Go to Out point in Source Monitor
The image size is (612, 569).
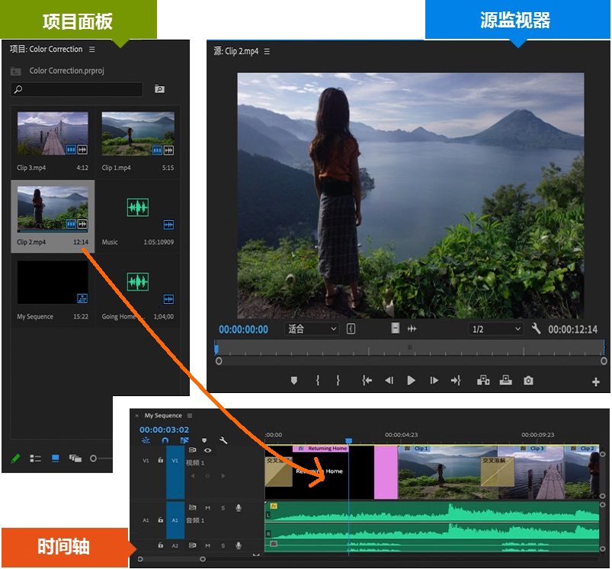(x=456, y=380)
